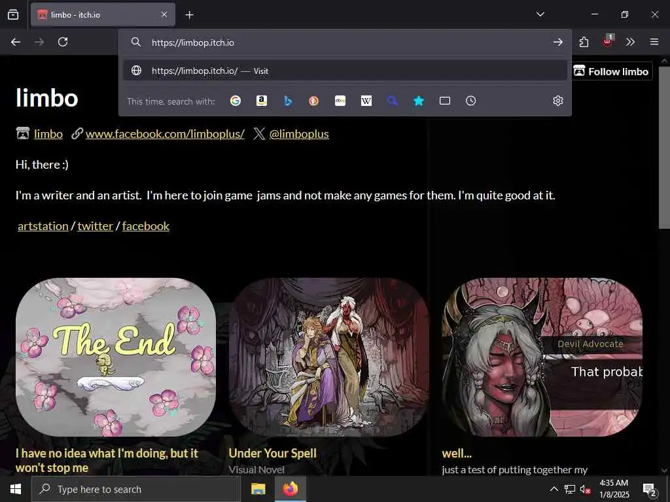Click the taskbar search box
The width and height of the screenshot is (670, 502).
136,489
